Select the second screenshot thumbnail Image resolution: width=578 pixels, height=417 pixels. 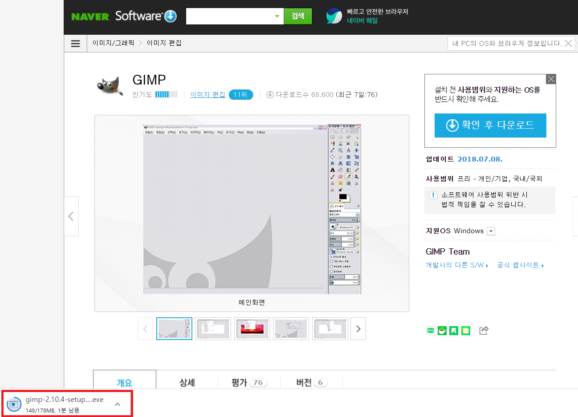(213, 329)
